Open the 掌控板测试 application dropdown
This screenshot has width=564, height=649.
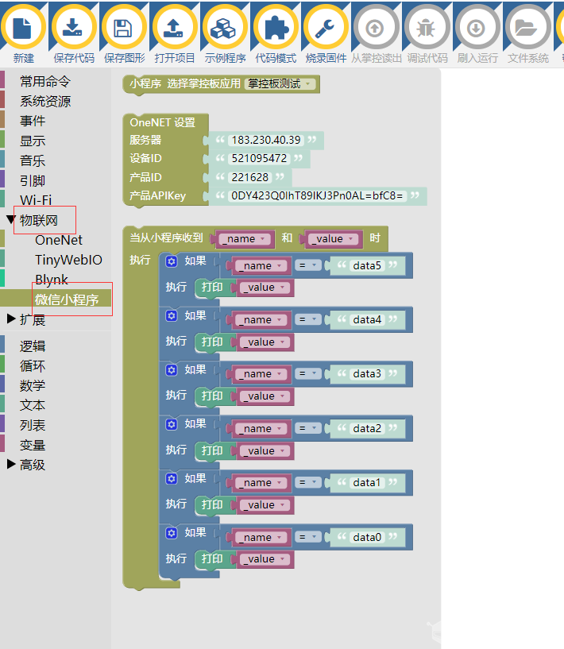280,84
